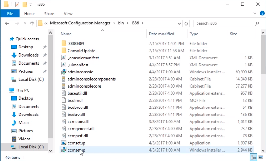Expand the address bar history dropdown
The width and height of the screenshot is (266, 161).
[x=179, y=23]
